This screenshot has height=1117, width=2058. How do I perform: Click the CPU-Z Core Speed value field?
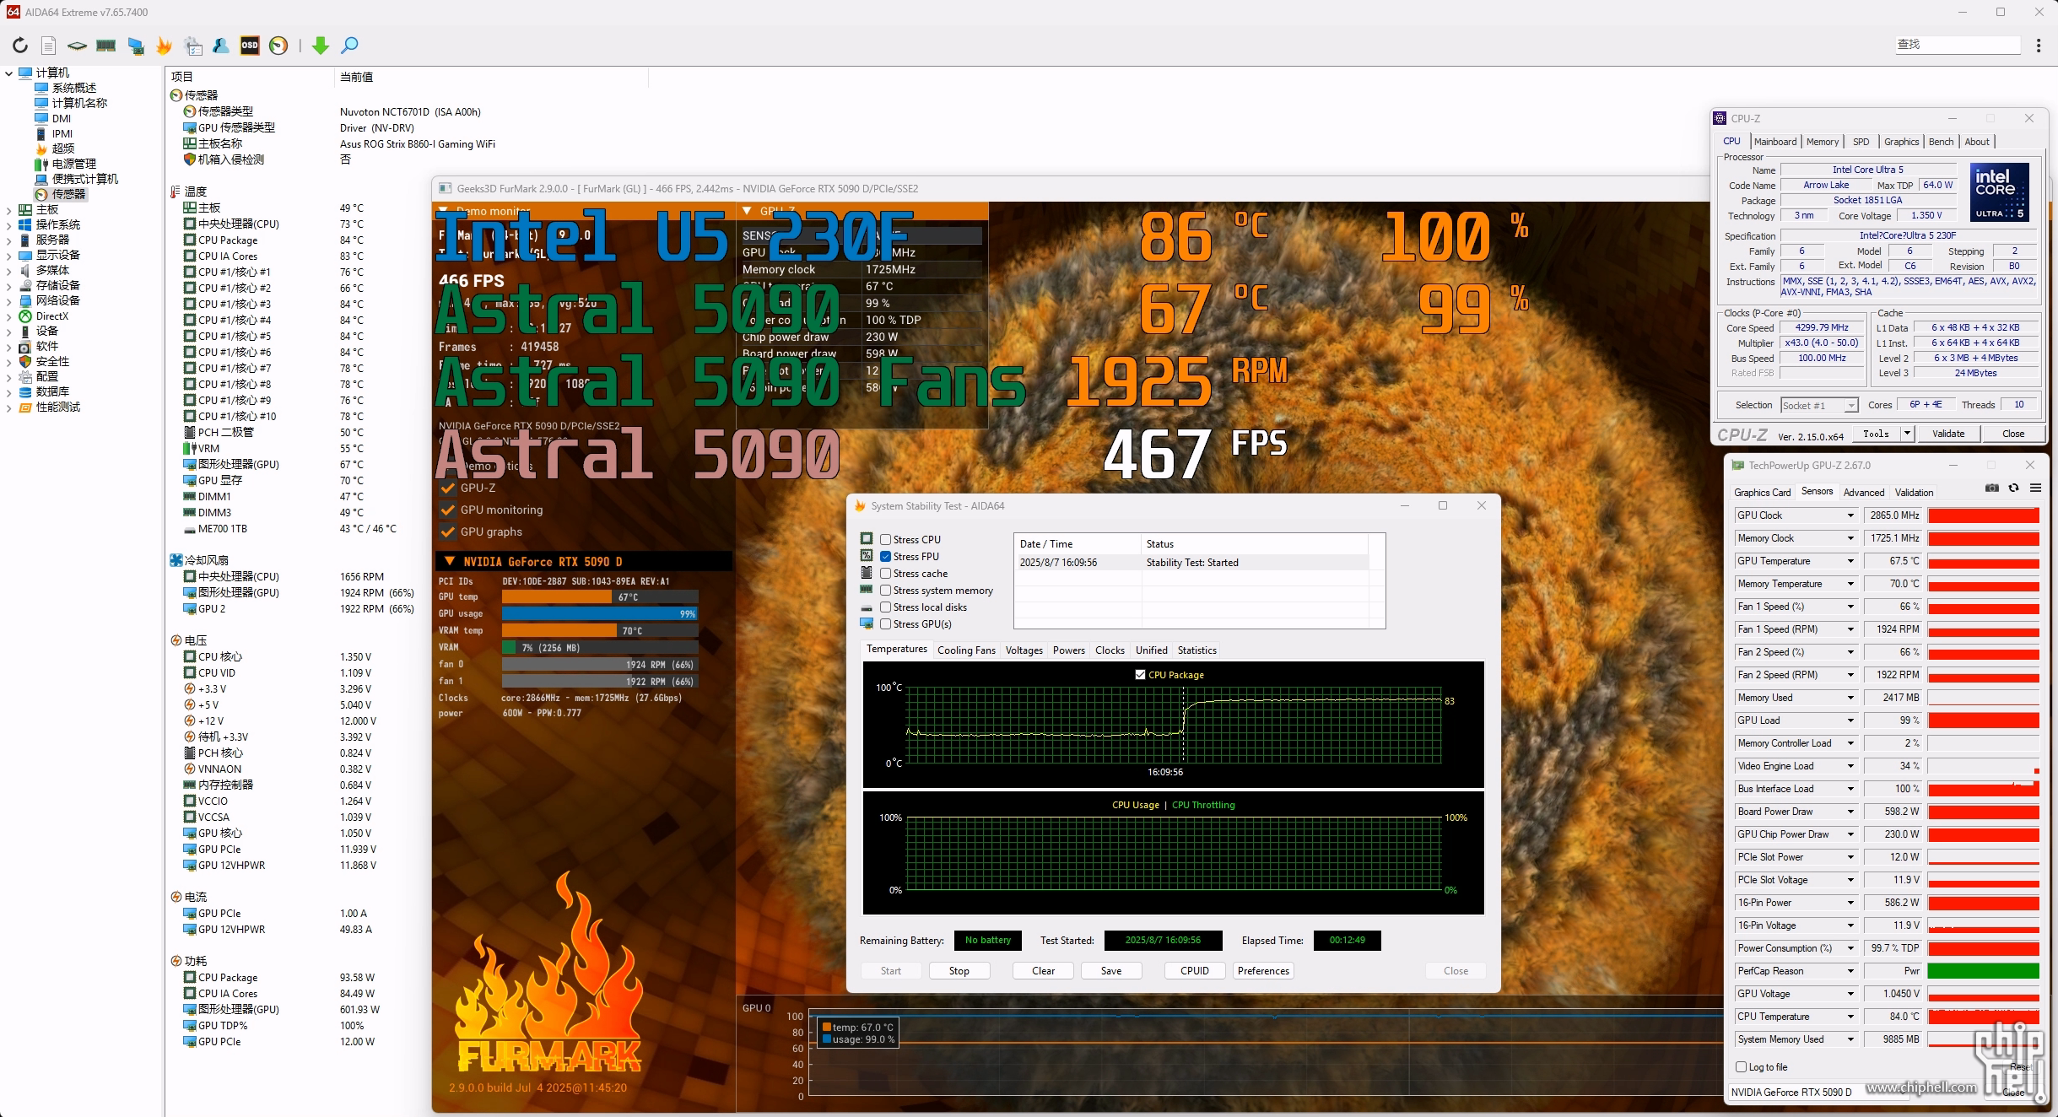(x=1822, y=328)
